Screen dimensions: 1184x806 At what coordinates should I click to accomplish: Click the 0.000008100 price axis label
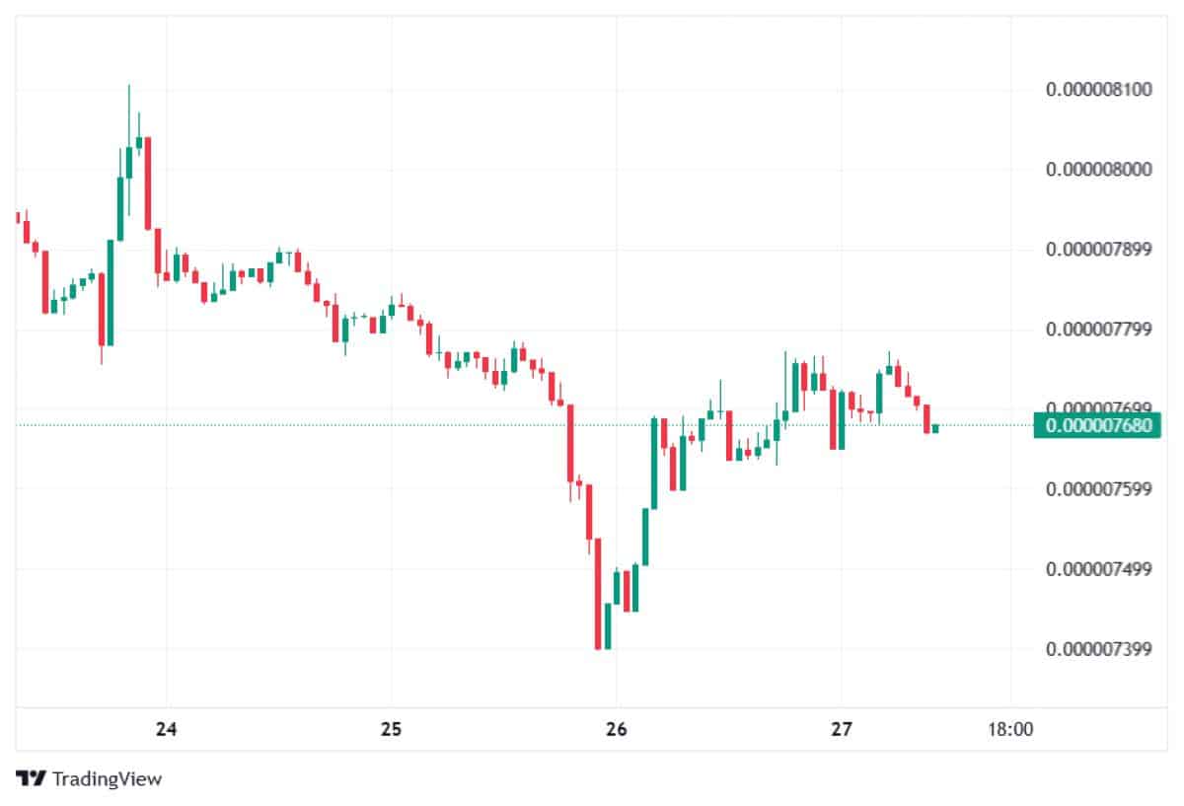pyautogui.click(x=1099, y=90)
